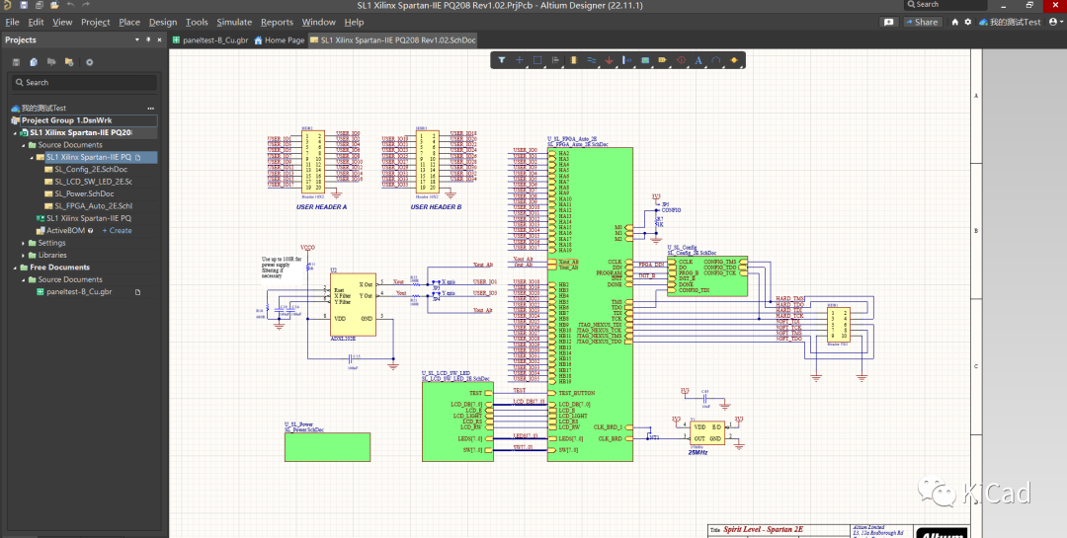The image size is (1067, 538).
Task: Click the Save icon in title bar
Action: [x=24, y=5]
